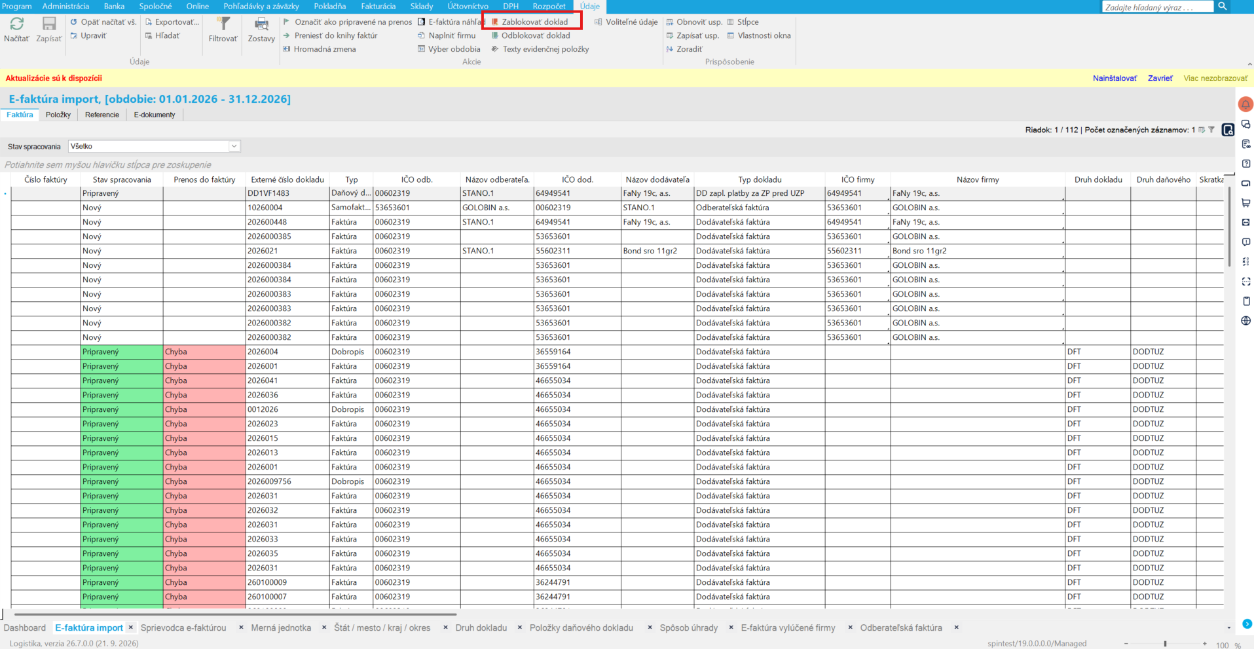Click Preniesť do knihy faktúr

click(x=330, y=35)
